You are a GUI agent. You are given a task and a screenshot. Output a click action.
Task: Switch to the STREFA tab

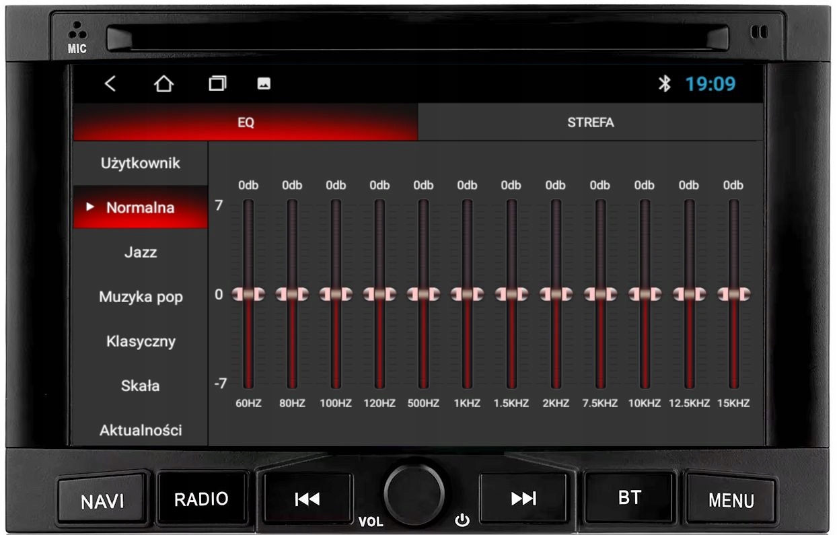[x=590, y=122]
